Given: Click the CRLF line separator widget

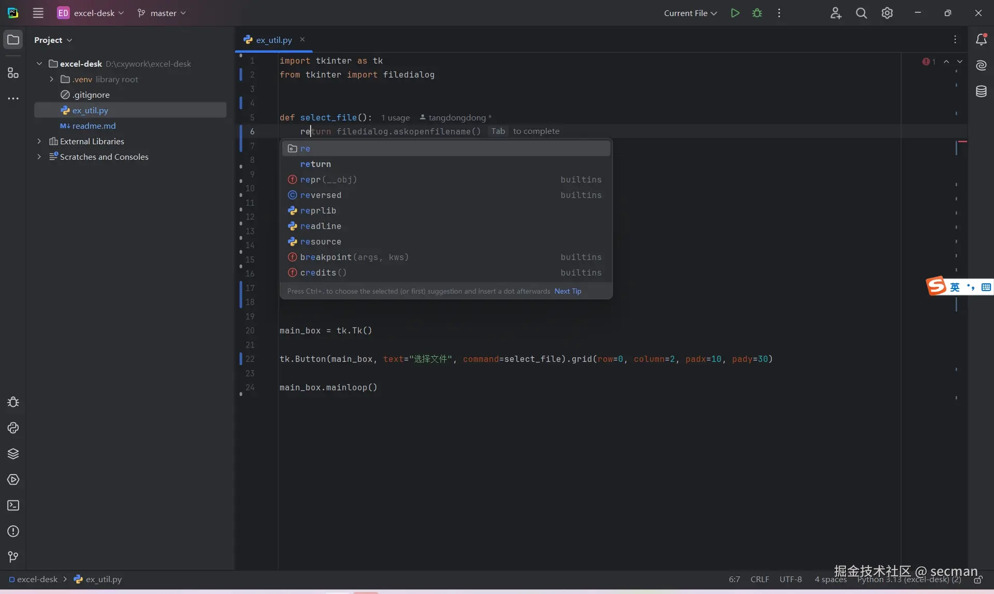Looking at the screenshot, I should pyautogui.click(x=759, y=580).
